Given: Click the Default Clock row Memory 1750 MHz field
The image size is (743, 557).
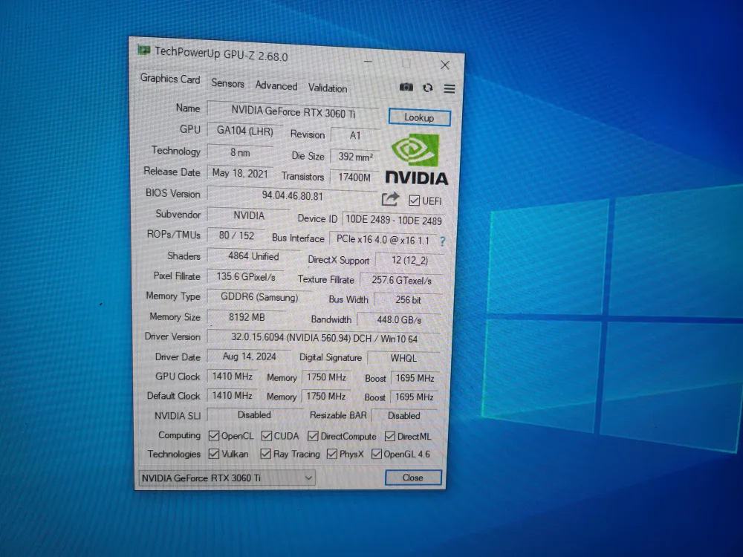Looking at the screenshot, I should [x=326, y=397].
